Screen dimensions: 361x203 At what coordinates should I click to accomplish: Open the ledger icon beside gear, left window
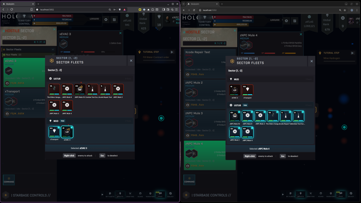[114, 20]
